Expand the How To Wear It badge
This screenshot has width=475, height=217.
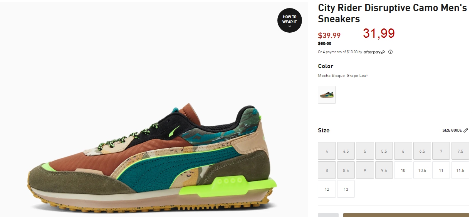click(290, 20)
